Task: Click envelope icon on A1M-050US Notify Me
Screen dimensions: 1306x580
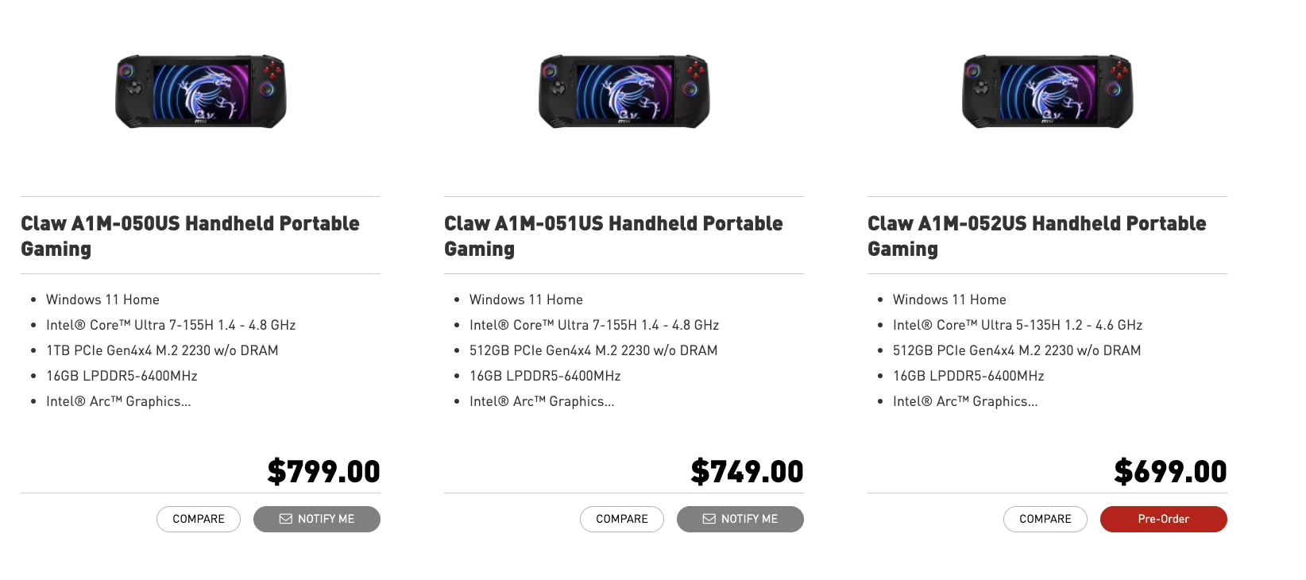Action: [286, 519]
